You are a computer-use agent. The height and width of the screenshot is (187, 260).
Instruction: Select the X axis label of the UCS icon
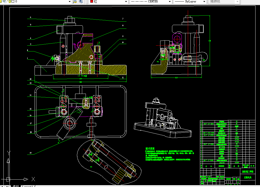pyautogui.click(x=33, y=179)
